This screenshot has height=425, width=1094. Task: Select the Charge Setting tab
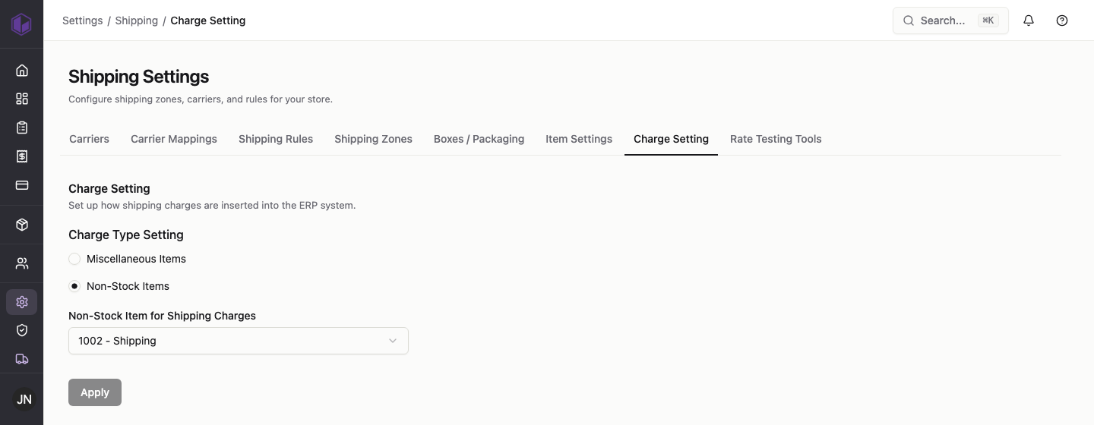[671, 139]
